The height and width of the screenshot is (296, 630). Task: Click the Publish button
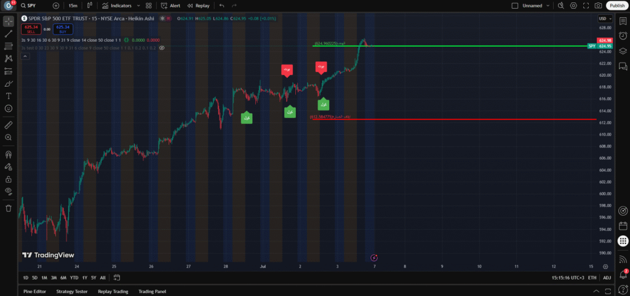coord(617,6)
